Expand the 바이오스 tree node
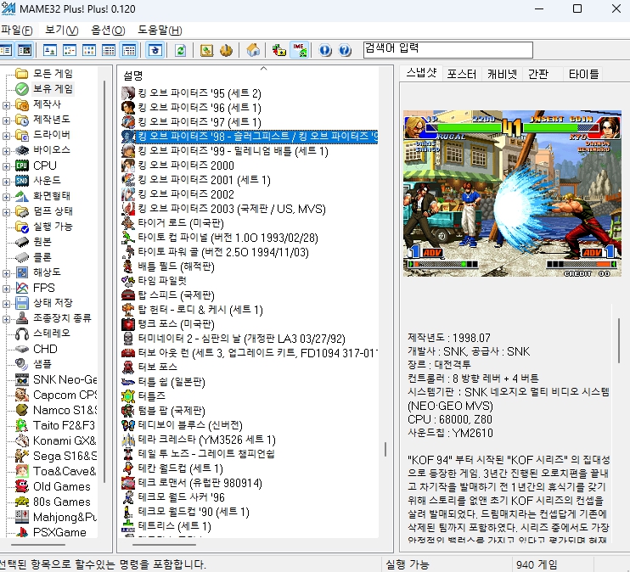Viewport: 630px width, 572px height. [6, 151]
